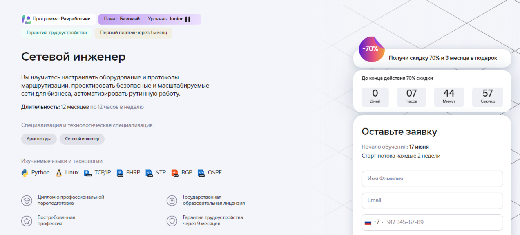Screen dimensions: 520x235
Task: Open the phone country code flag dropdown
Action: tap(367, 222)
